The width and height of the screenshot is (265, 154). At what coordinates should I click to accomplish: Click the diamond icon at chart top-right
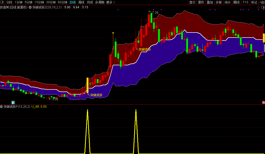[258, 7]
